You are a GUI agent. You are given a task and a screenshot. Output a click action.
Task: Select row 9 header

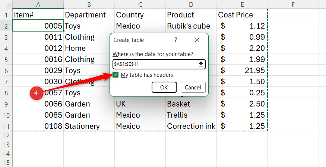pyautogui.click(x=6, y=104)
